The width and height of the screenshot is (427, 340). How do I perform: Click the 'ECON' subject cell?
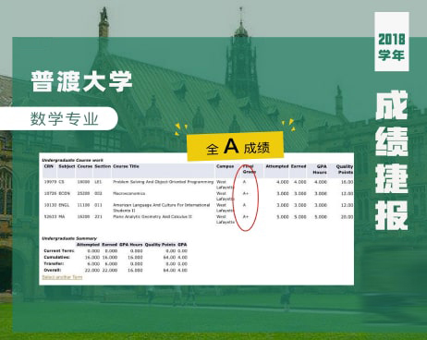tap(65, 193)
